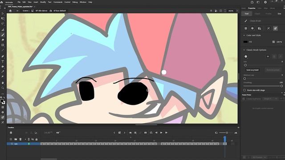Switch to the Tool properties tab

(246, 14)
